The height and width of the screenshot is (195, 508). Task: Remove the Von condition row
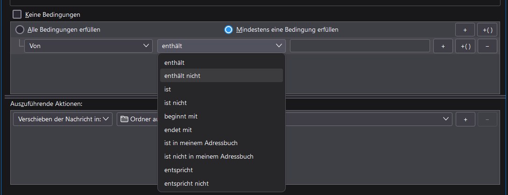487,46
